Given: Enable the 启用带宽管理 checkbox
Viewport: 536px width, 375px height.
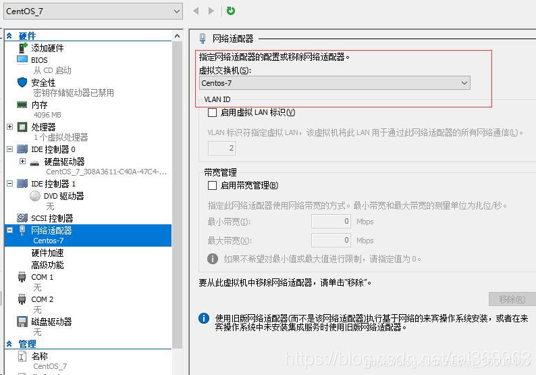Looking at the screenshot, I should [212, 185].
